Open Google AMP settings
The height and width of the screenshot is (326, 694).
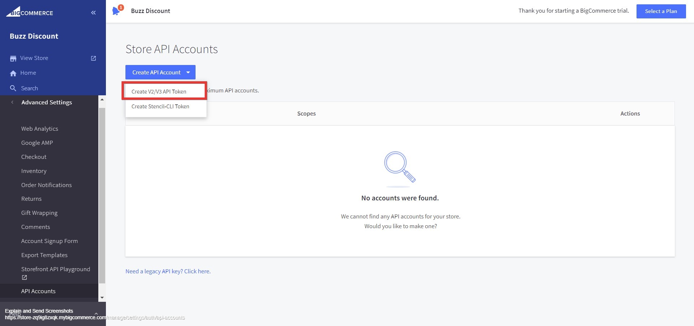point(37,143)
